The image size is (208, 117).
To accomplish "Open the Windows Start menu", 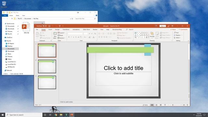I will [3, 115].
